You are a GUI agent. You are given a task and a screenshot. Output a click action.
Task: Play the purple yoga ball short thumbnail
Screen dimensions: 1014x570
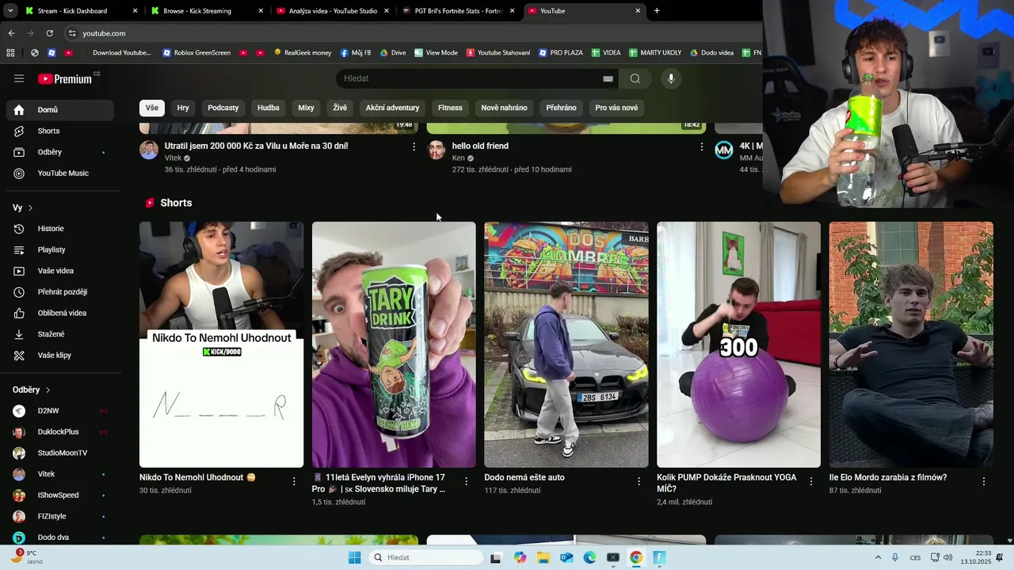click(x=738, y=344)
